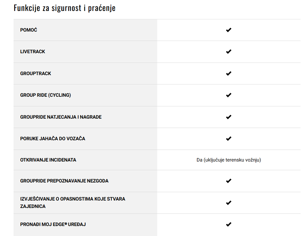Click GROUPRIDE NATJECANJA I NAGRADE label

61,117
